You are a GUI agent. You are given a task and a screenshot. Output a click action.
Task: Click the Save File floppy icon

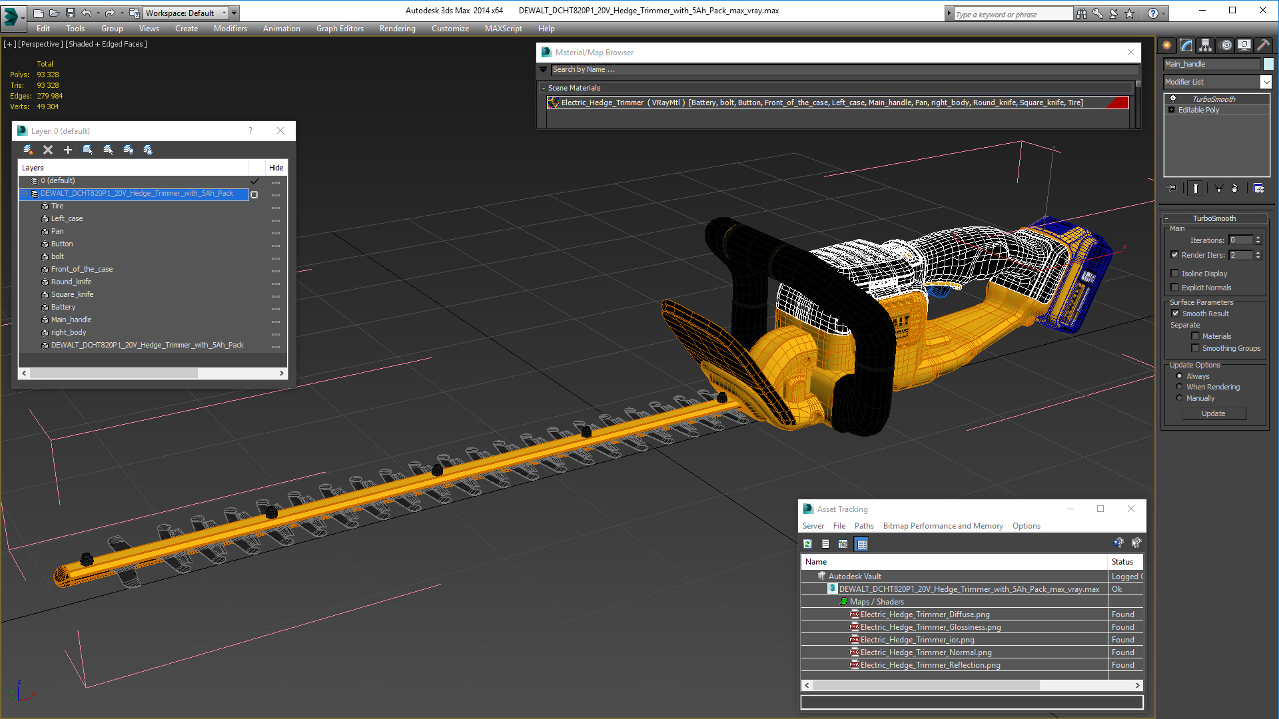coord(71,13)
